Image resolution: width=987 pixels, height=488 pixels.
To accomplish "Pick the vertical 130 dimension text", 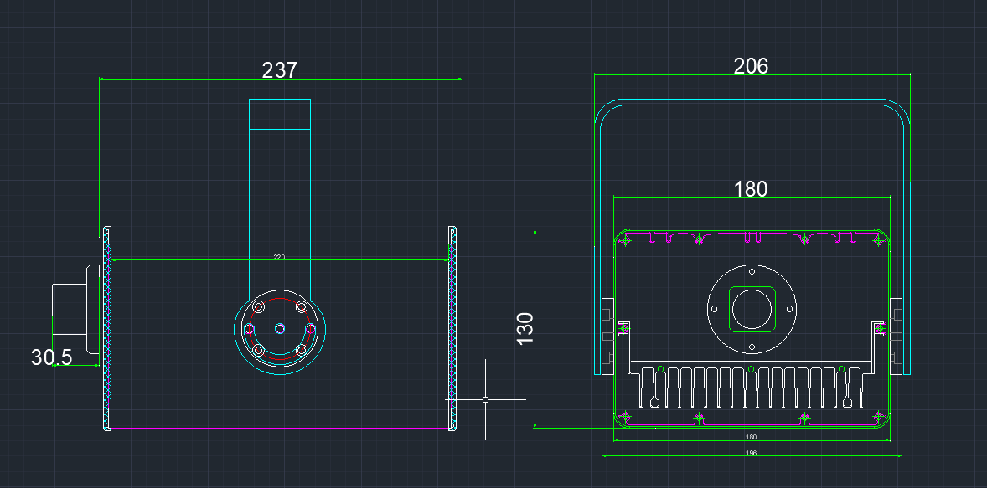I will [x=525, y=328].
